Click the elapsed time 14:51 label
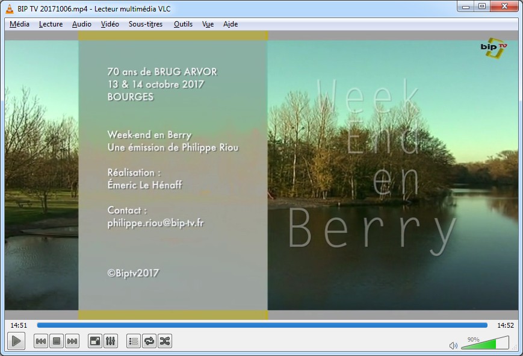Viewport: 523px width, 356px height. coord(19,325)
